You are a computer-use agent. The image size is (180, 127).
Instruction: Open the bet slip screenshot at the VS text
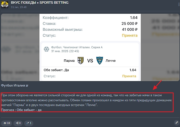point(90,61)
